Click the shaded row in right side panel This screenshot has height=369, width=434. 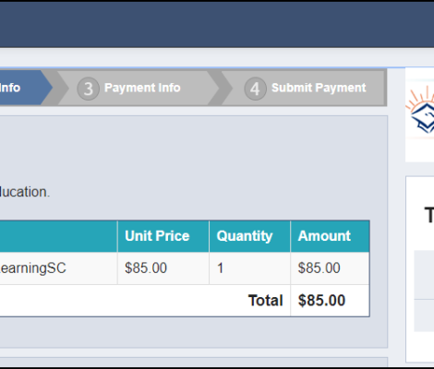[424, 275]
